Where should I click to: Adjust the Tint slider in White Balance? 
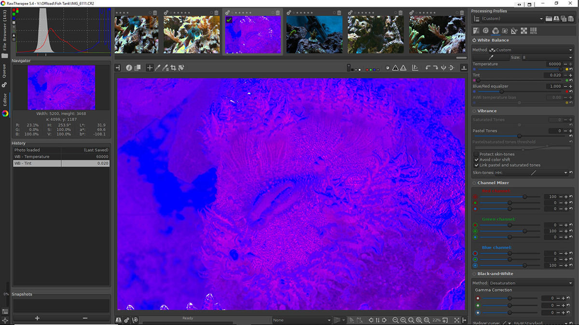[516, 81]
